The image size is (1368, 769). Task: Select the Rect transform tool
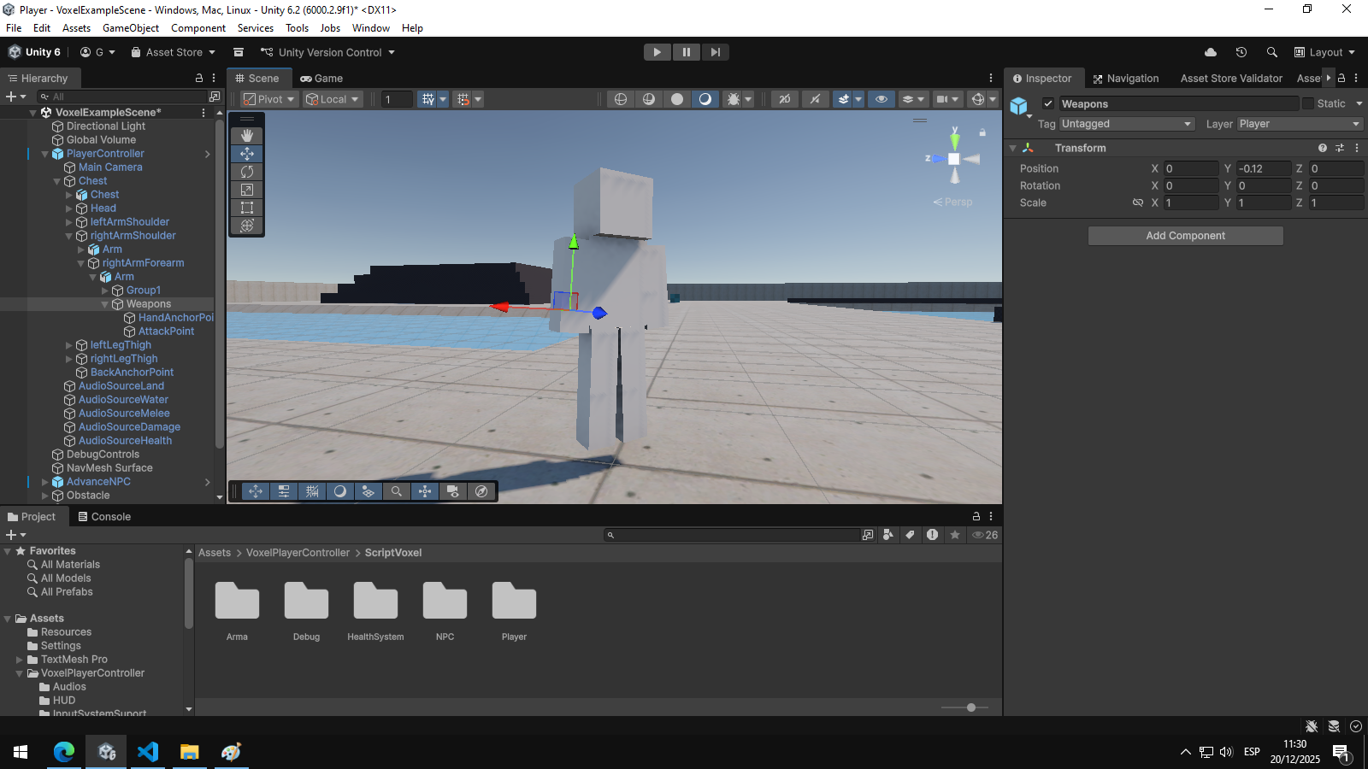pos(247,208)
